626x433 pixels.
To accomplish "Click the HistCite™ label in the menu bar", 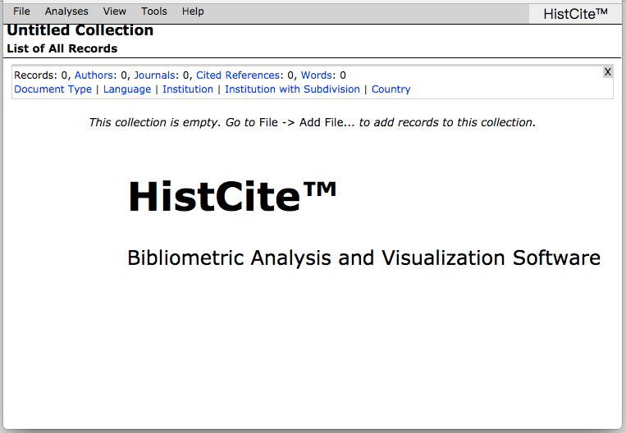I will click(575, 14).
